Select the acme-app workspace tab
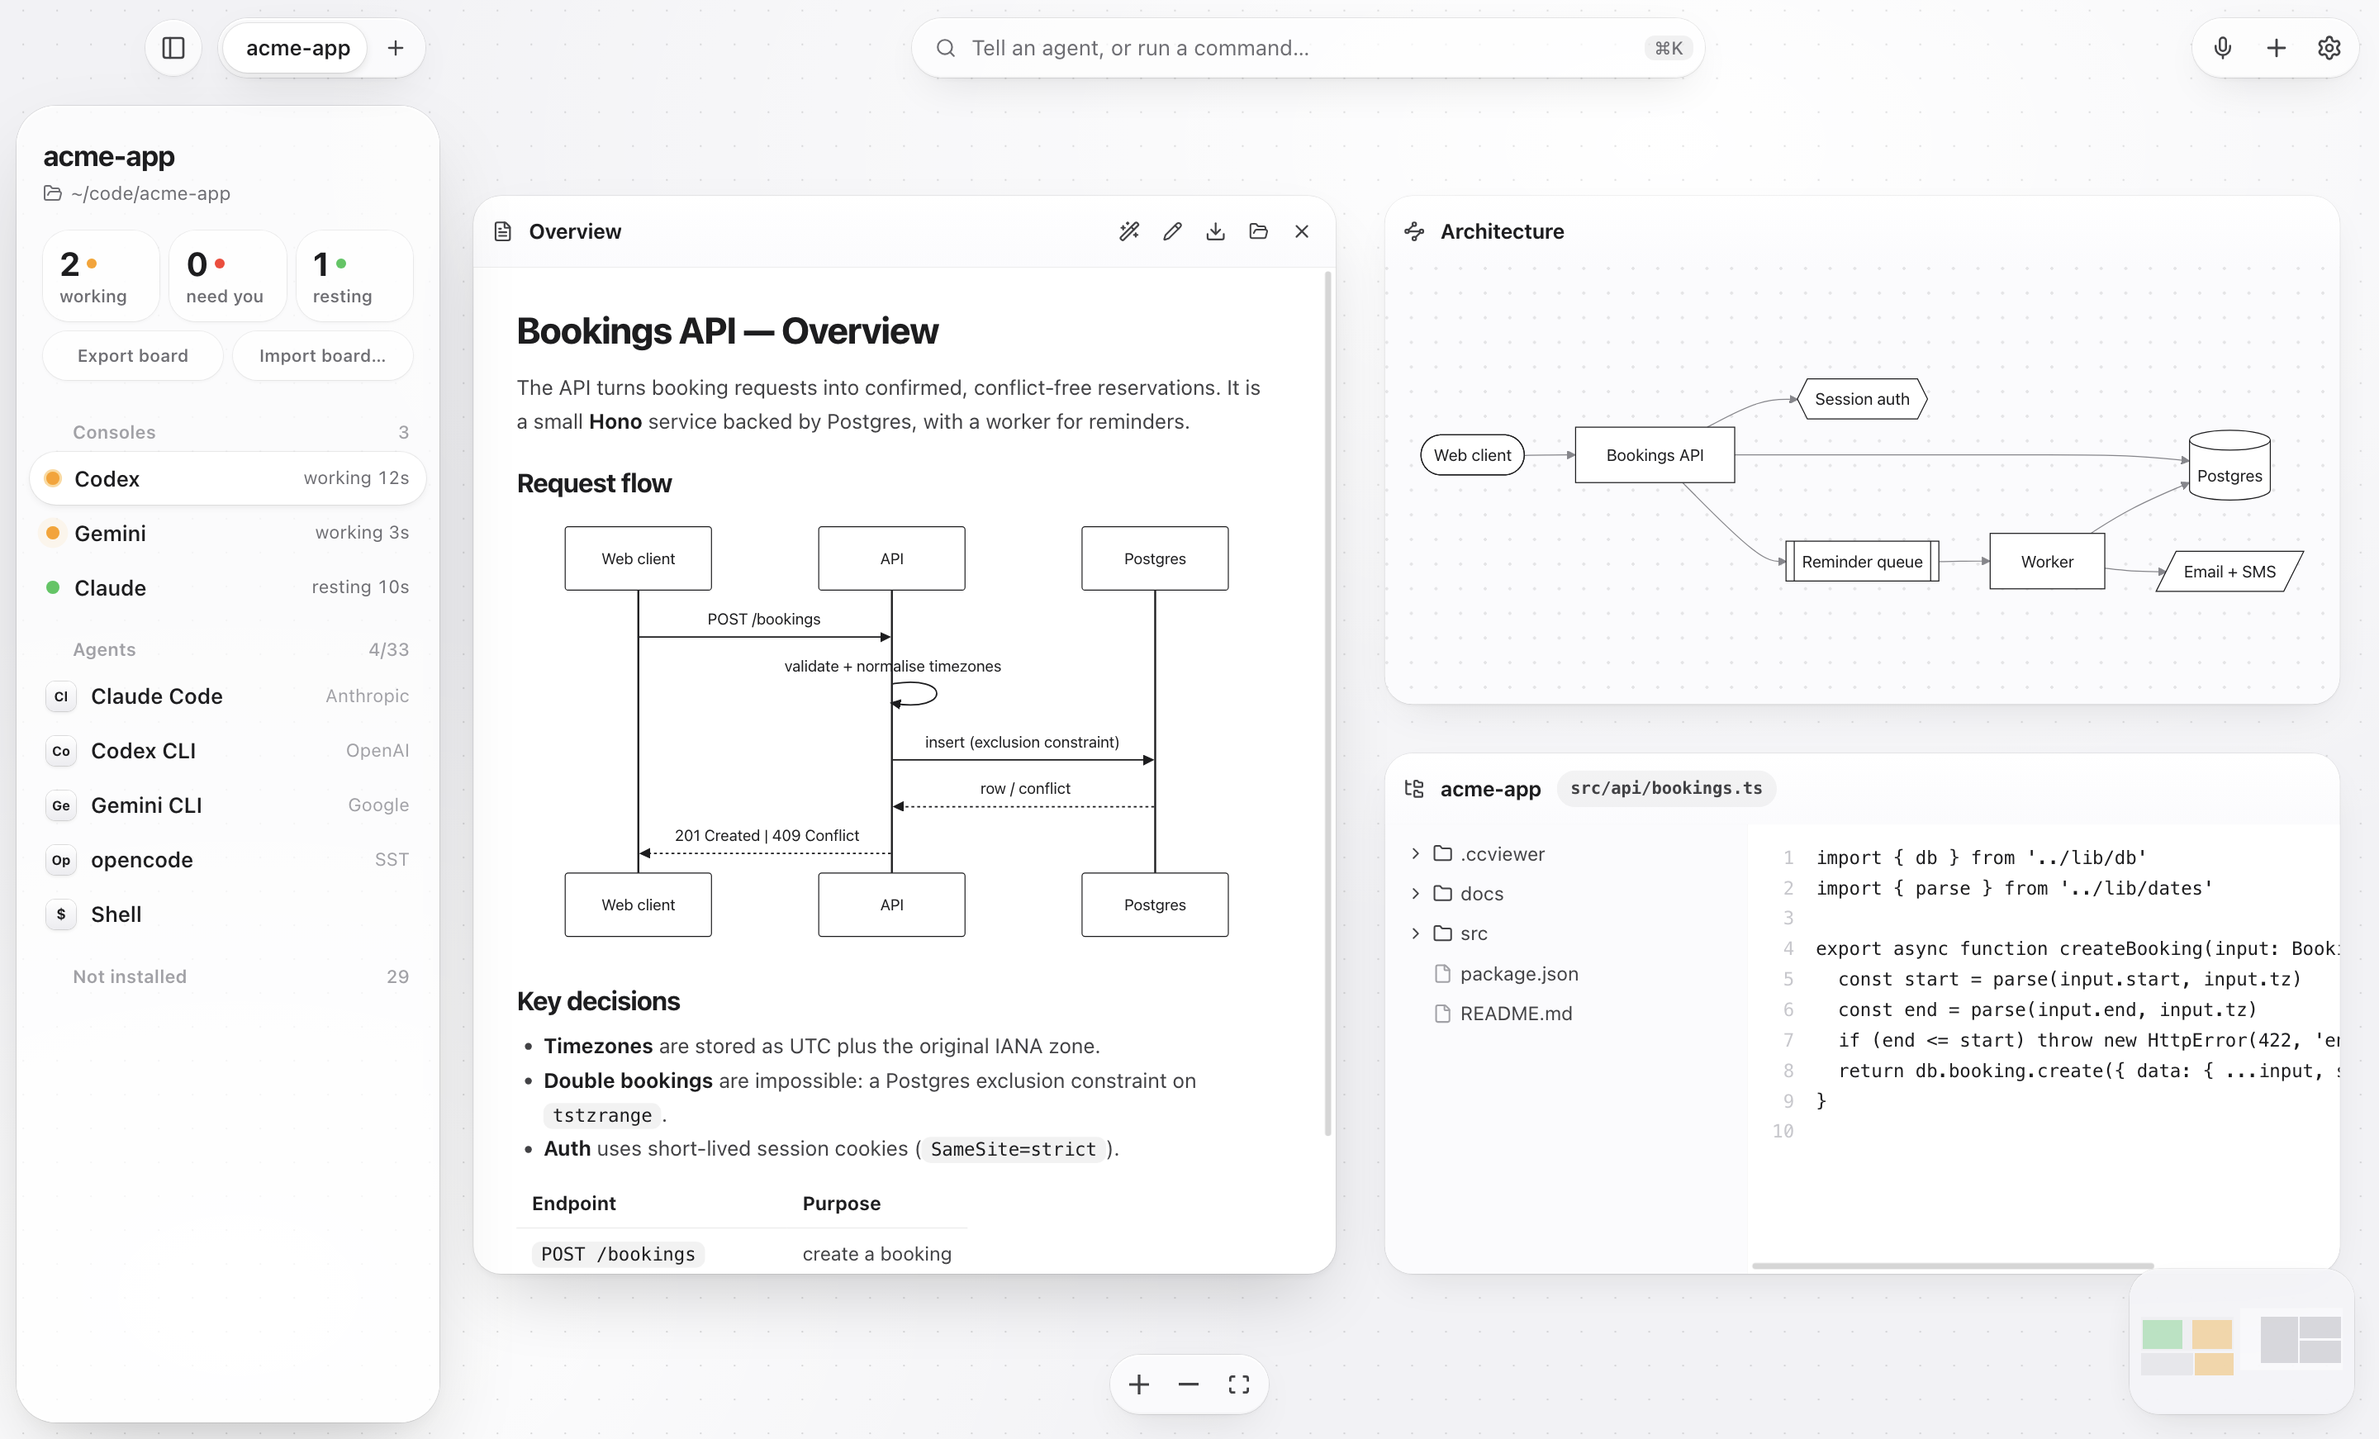 click(x=297, y=48)
